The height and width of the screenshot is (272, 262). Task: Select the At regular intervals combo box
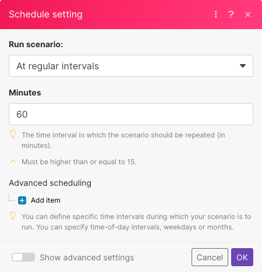131,66
